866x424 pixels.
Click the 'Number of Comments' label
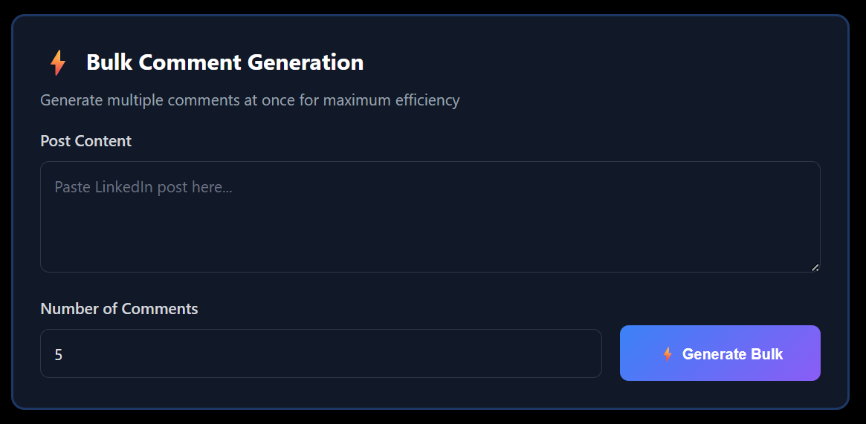click(119, 309)
